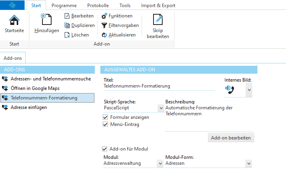Click icon beside Telefonnummern-Formatierung entry
Viewport: 286px width, 185px height.
click(x=5, y=98)
